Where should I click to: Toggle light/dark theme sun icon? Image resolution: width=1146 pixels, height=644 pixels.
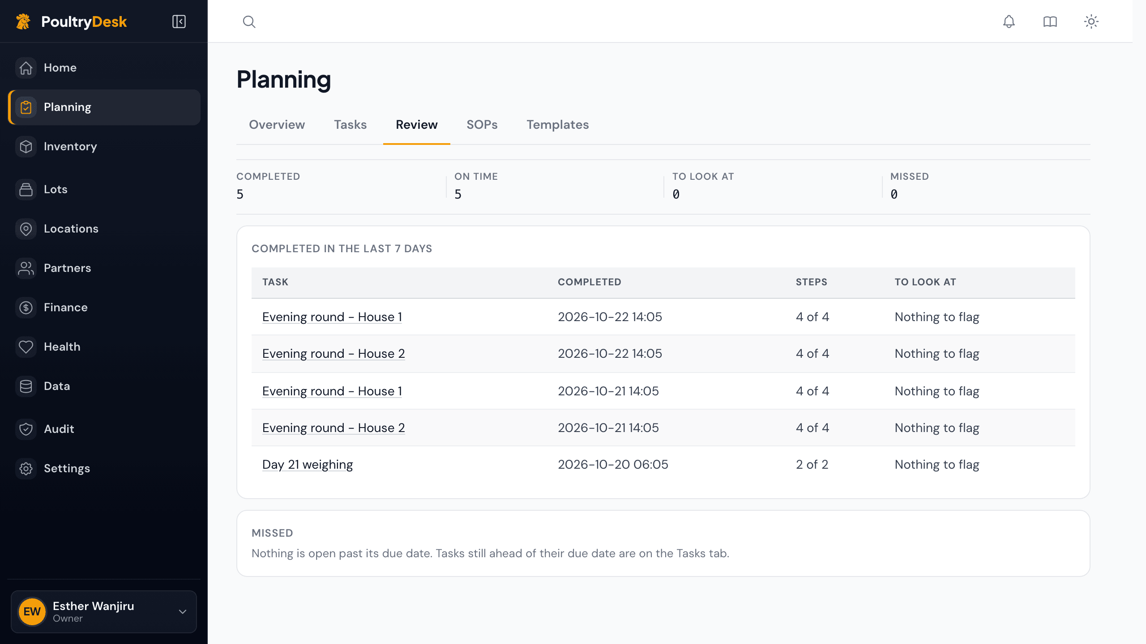click(1091, 21)
